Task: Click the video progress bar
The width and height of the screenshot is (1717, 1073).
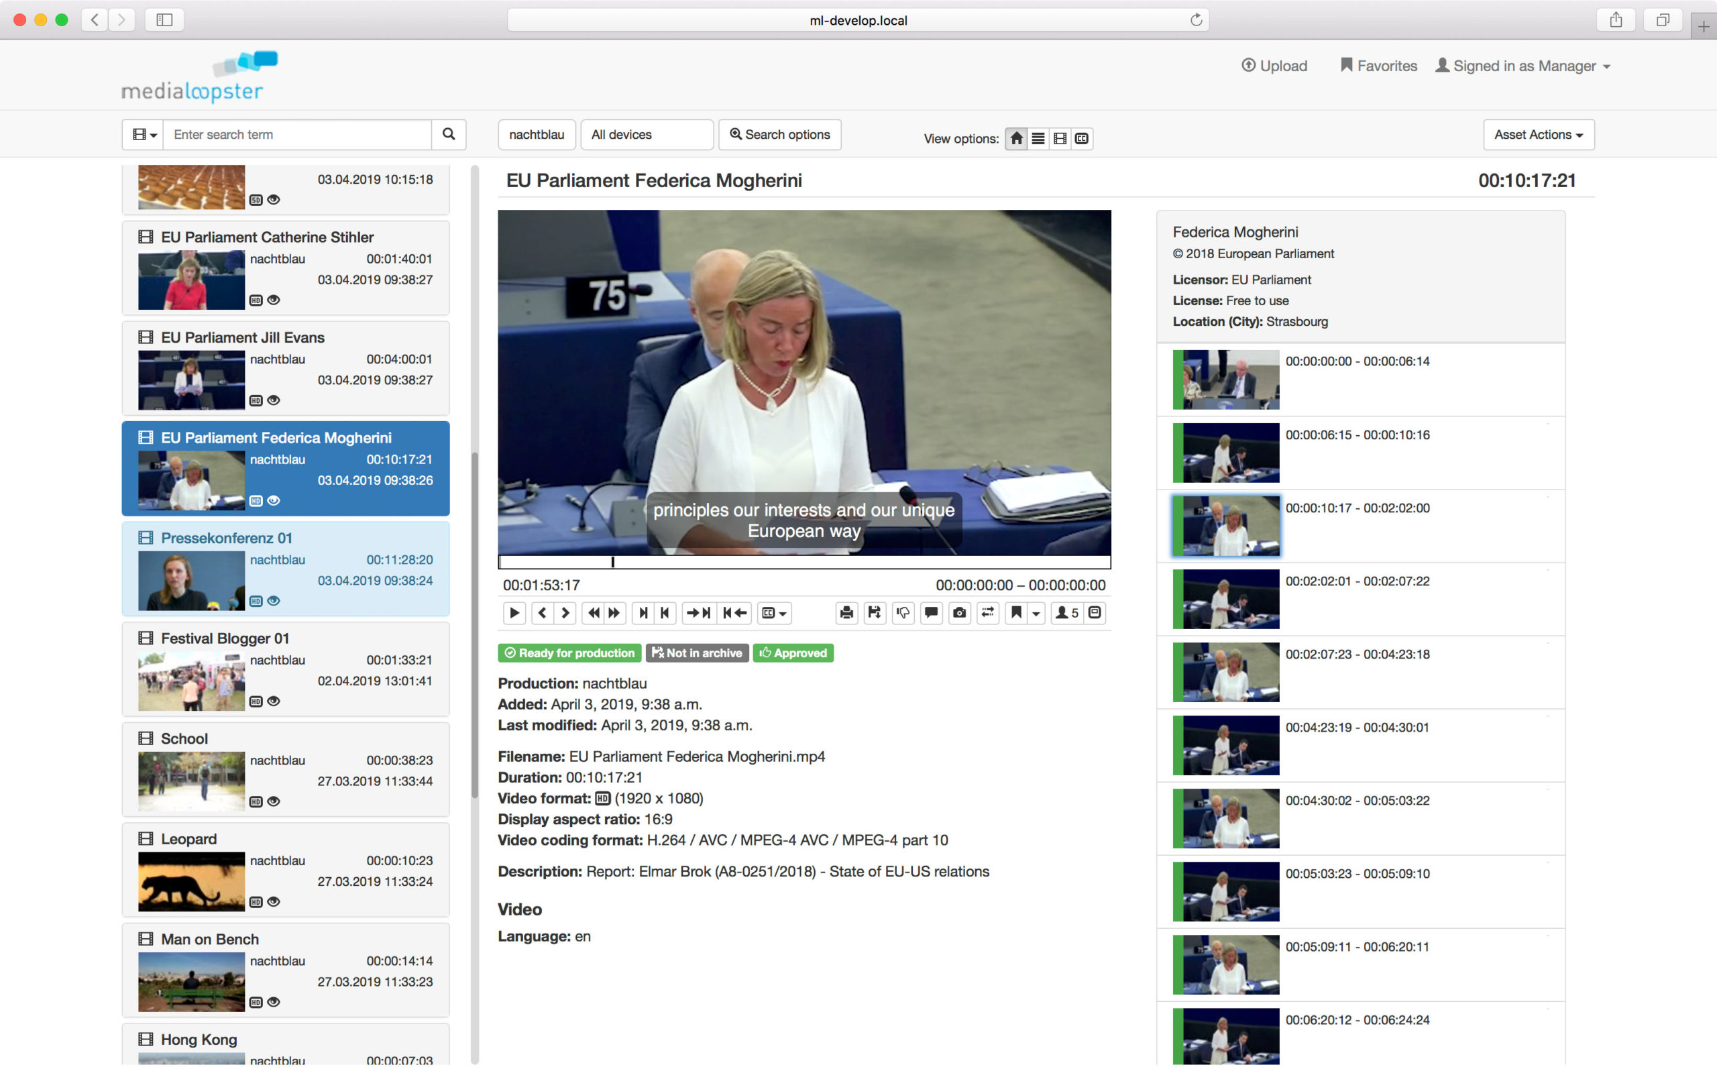Action: (804, 562)
